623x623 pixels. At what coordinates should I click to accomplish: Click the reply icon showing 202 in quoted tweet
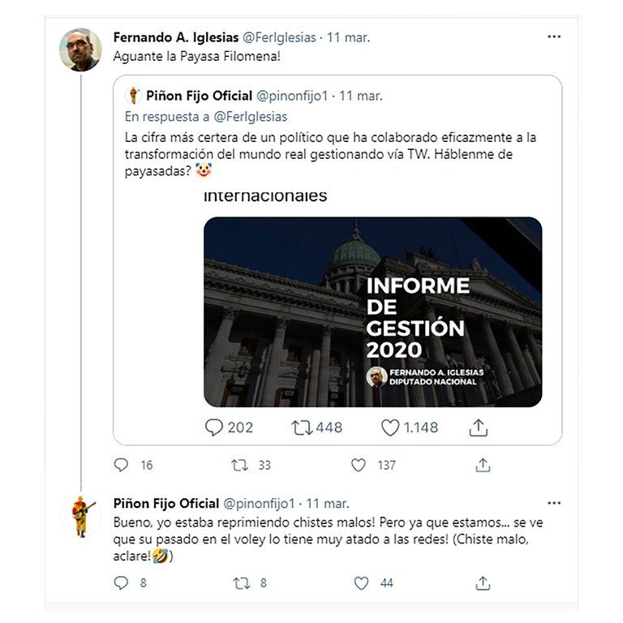click(214, 428)
